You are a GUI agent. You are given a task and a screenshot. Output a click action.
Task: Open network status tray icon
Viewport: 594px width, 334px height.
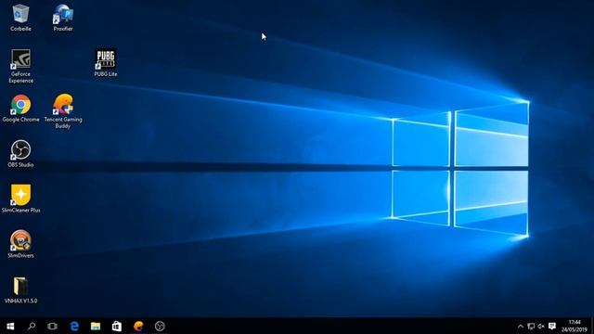click(531, 326)
